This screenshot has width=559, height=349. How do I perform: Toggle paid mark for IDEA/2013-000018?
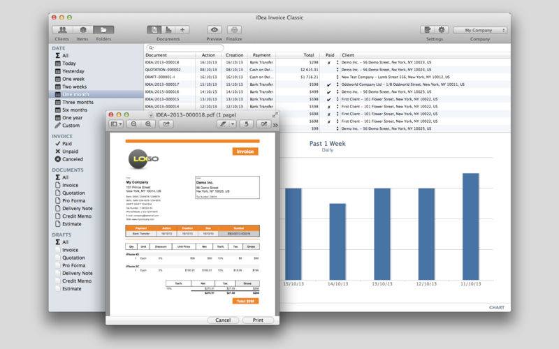point(328,63)
